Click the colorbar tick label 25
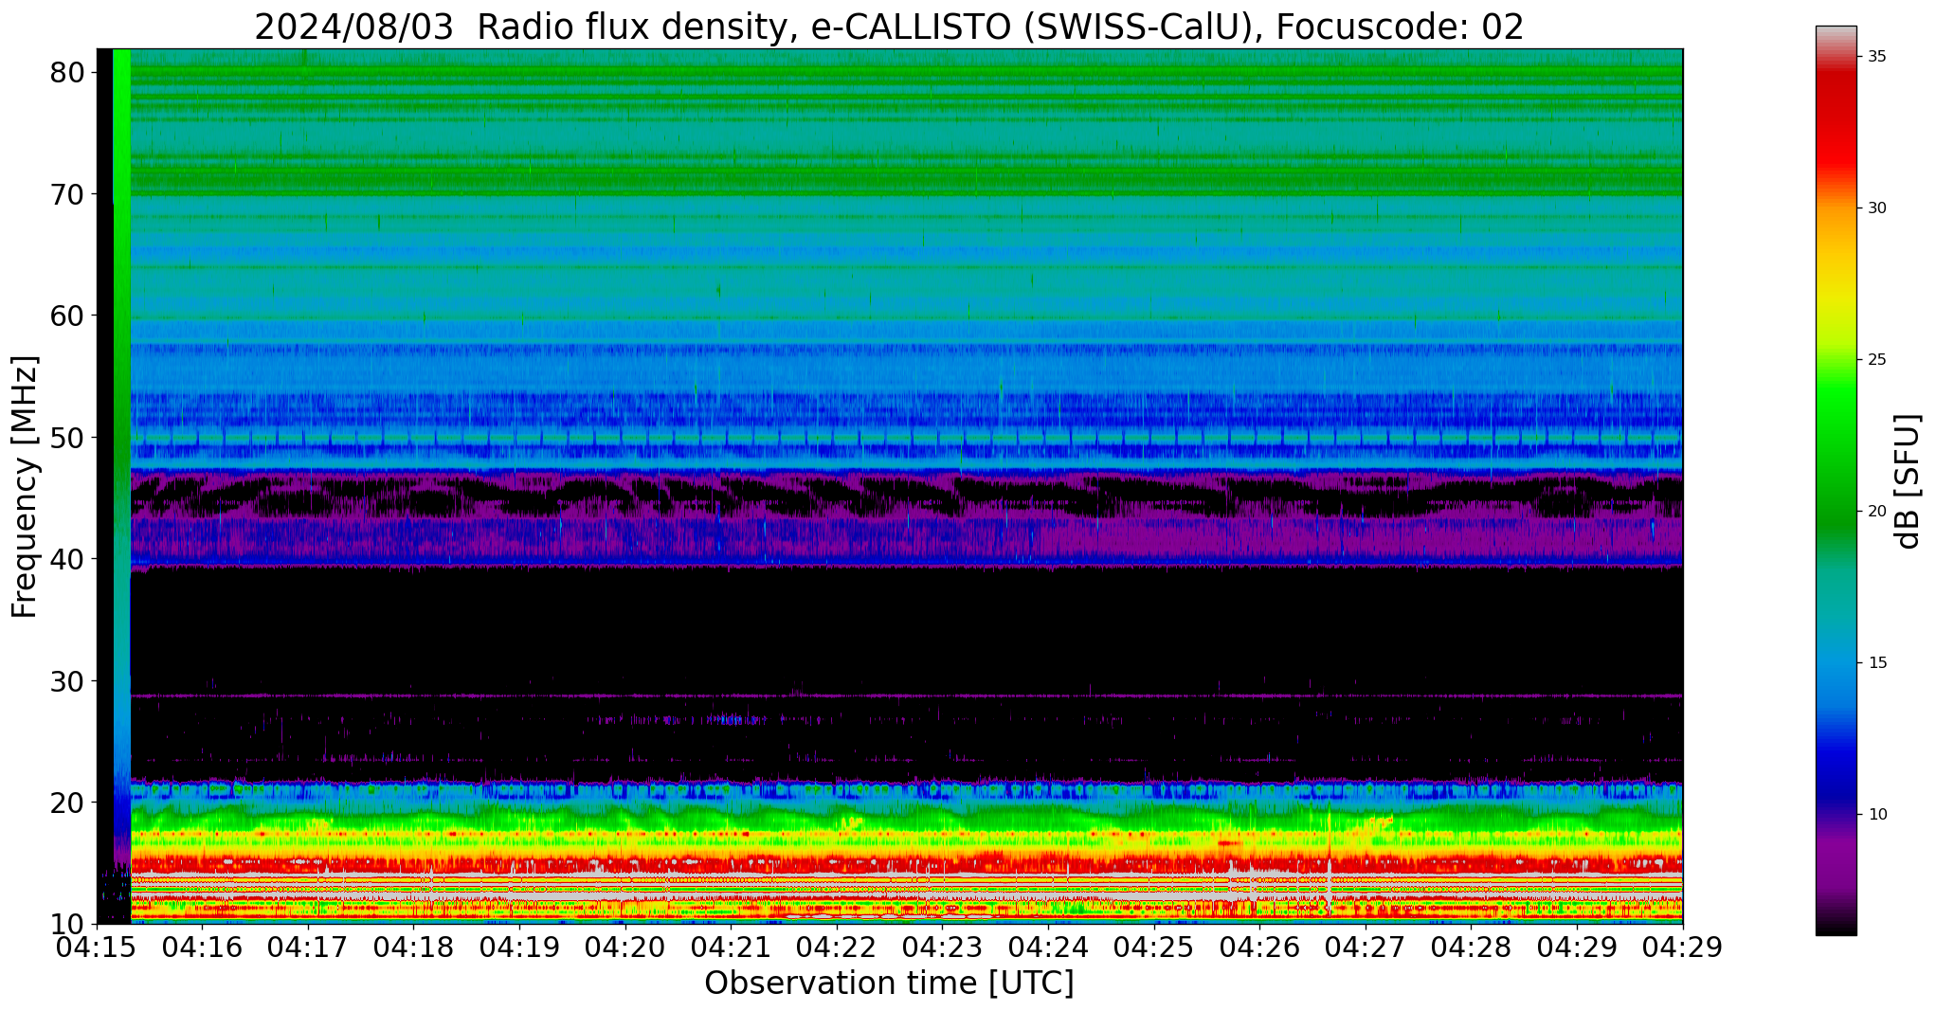Screen dimensions: 1936x1011 (x=1877, y=360)
